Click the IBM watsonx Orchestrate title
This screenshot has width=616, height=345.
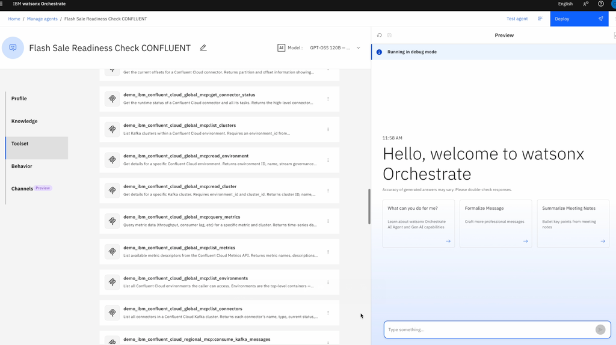click(39, 4)
